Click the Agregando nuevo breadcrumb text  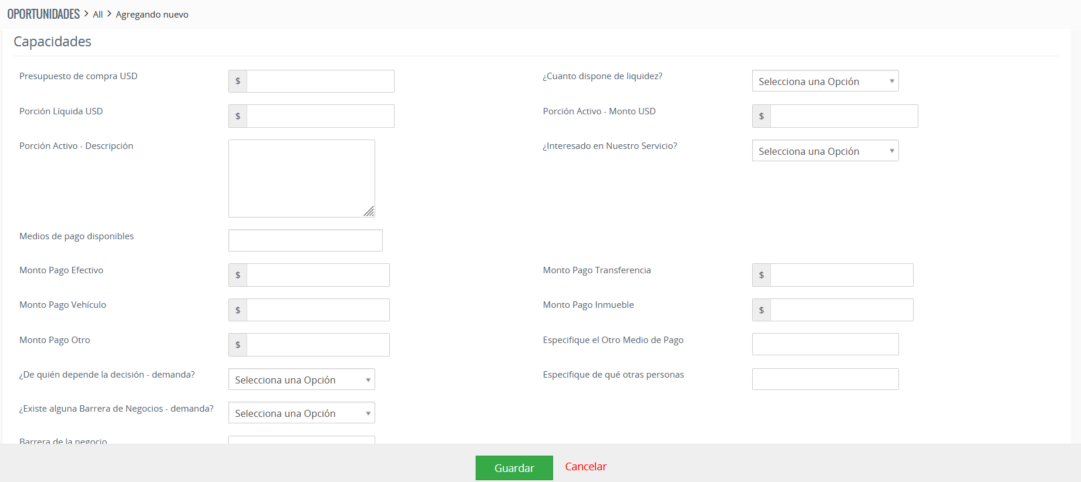[152, 15]
